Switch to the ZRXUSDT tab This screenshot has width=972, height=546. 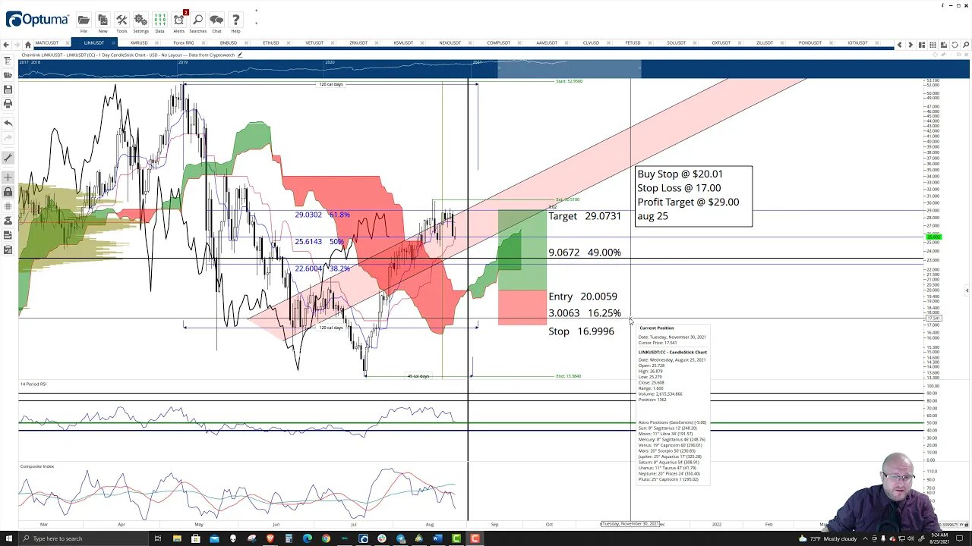click(358, 43)
